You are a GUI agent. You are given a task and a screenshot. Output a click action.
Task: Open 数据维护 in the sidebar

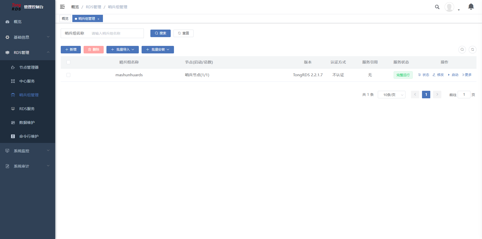(x=28, y=123)
